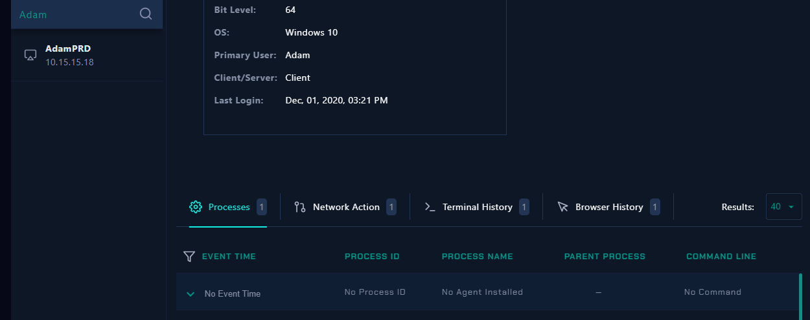Viewport: 810px width, 320px height.
Task: Select the Processes tab
Action: (228, 207)
